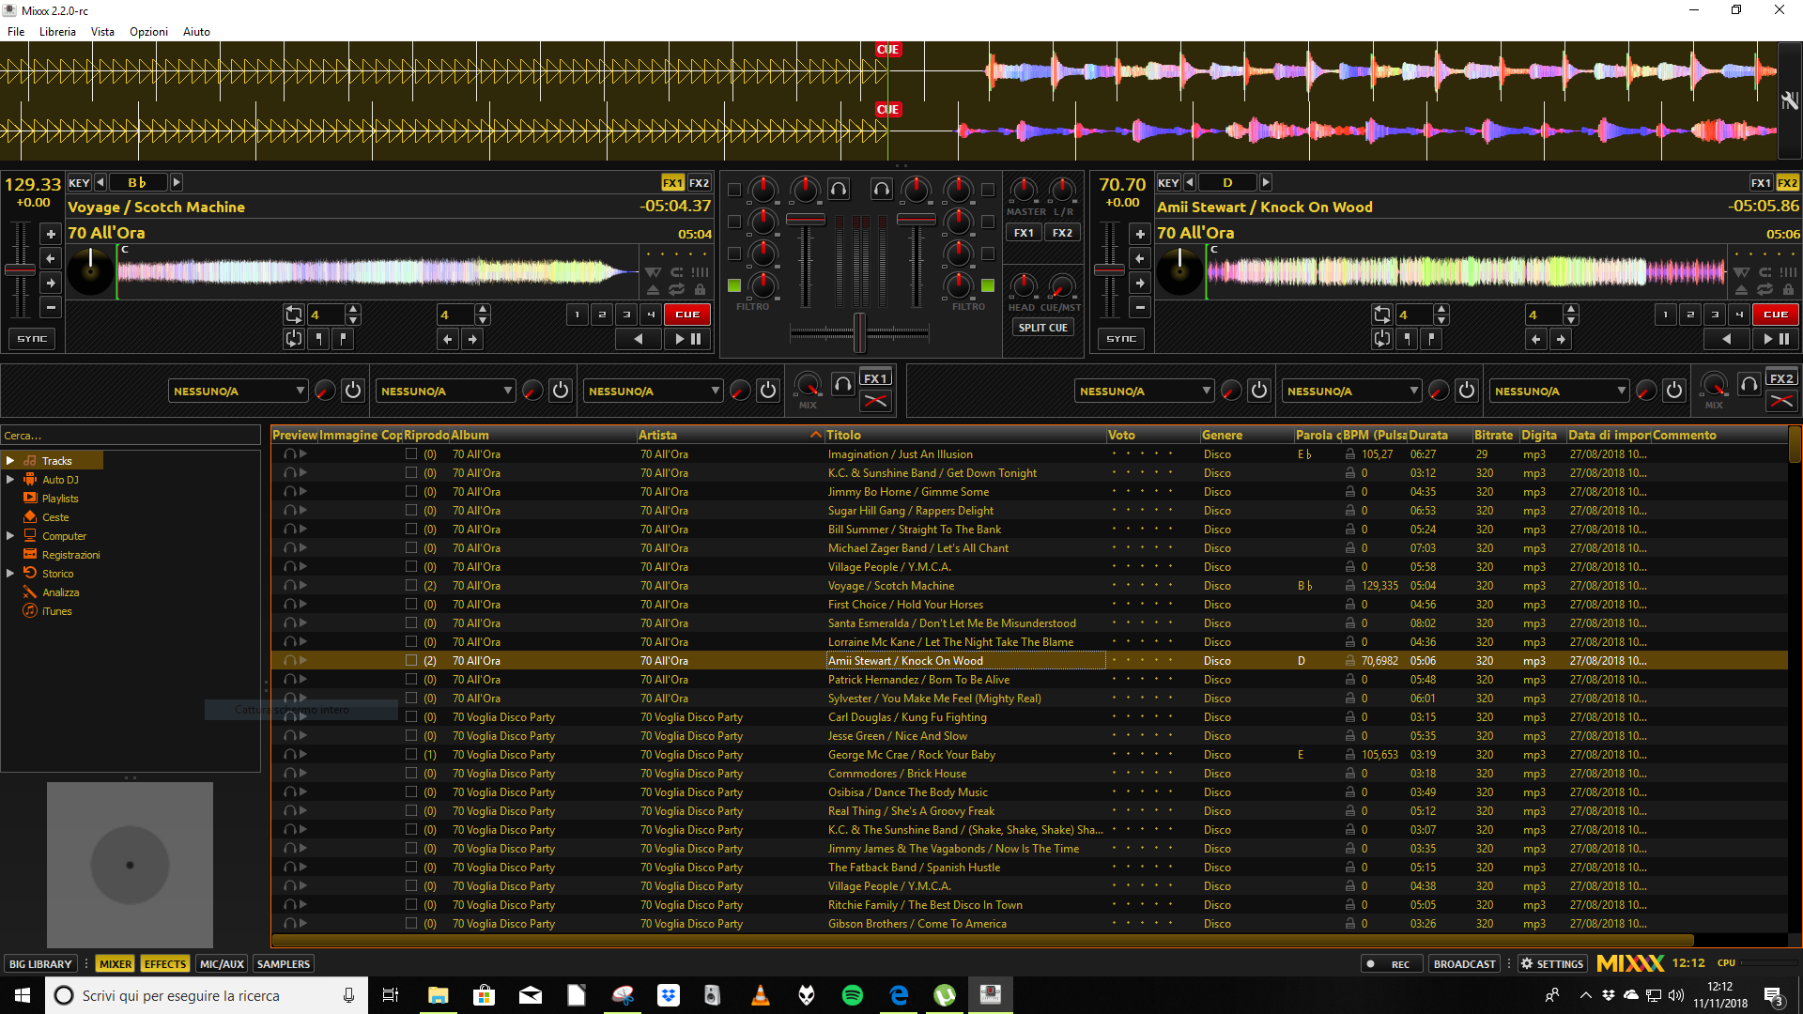Enable master FX2 button

coord(1062,233)
